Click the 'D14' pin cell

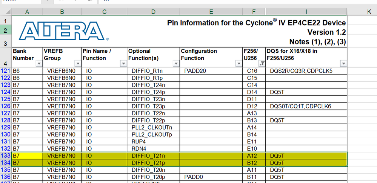(254, 92)
